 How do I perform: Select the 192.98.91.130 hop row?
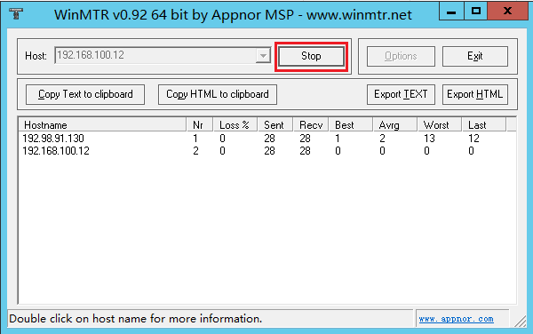266,139
